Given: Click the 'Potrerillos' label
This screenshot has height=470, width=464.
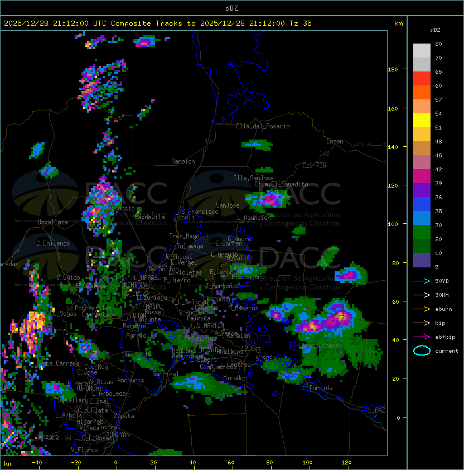Looking at the screenshot, I should click(93, 308).
